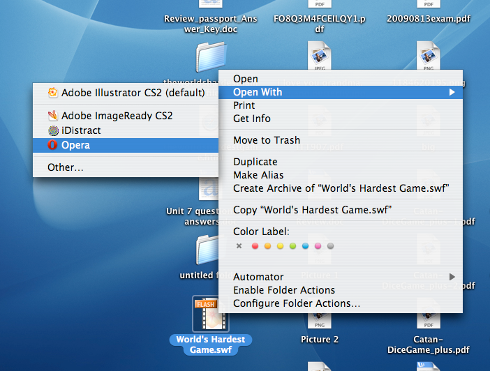Expand Open With submenu arrow
The height and width of the screenshot is (371, 490).
(452, 92)
